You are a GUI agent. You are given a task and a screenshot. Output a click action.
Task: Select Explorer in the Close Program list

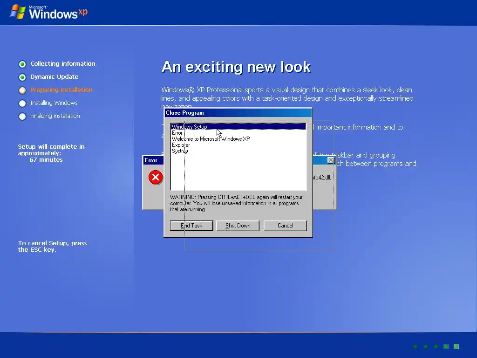(x=238, y=145)
